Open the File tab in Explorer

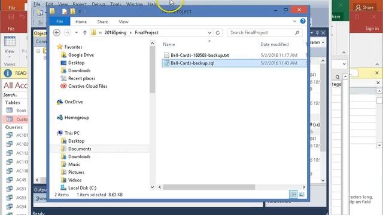(x=60, y=21)
